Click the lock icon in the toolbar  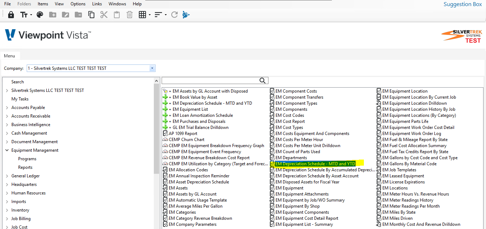pyautogui.click(x=11, y=15)
